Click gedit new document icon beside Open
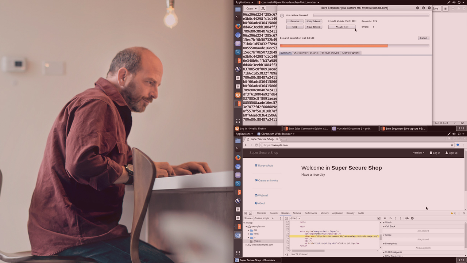467x263 pixels. [x=263, y=8]
